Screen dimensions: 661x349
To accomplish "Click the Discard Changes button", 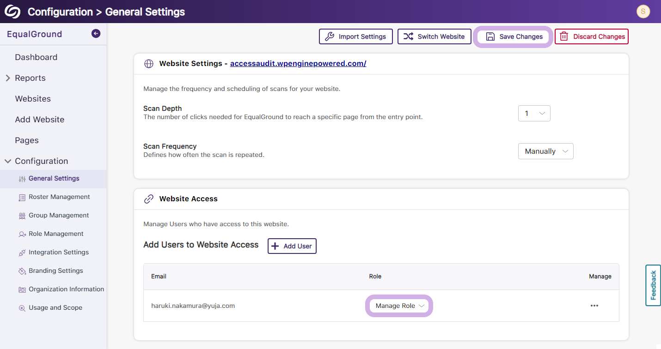I will click(x=591, y=36).
